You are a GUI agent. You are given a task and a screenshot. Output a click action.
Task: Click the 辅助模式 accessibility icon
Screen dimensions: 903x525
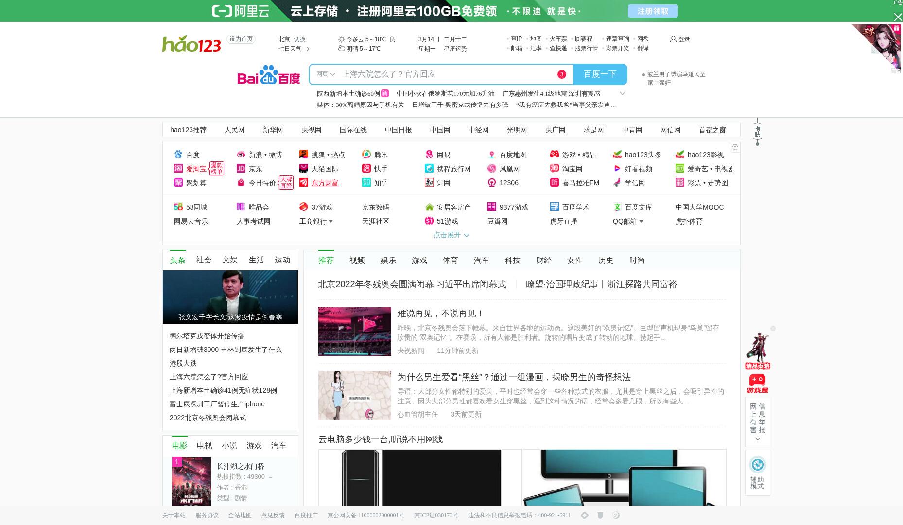pyautogui.click(x=757, y=465)
